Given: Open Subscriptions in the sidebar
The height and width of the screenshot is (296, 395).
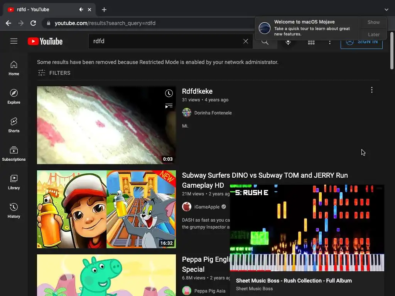Looking at the screenshot, I should [x=14, y=153].
